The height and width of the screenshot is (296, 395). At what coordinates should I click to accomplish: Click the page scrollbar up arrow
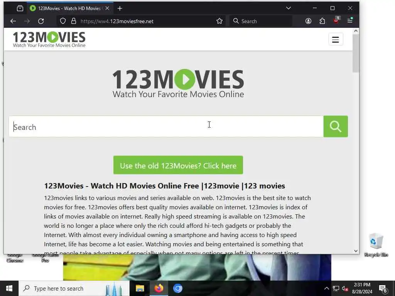point(356,31)
